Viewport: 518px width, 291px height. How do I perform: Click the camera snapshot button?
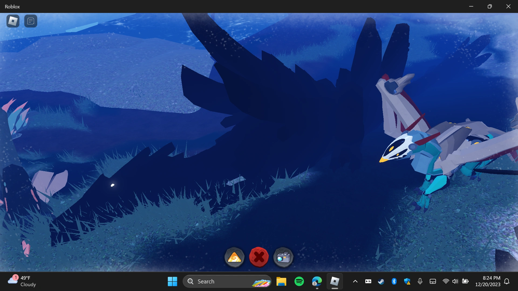(x=283, y=257)
